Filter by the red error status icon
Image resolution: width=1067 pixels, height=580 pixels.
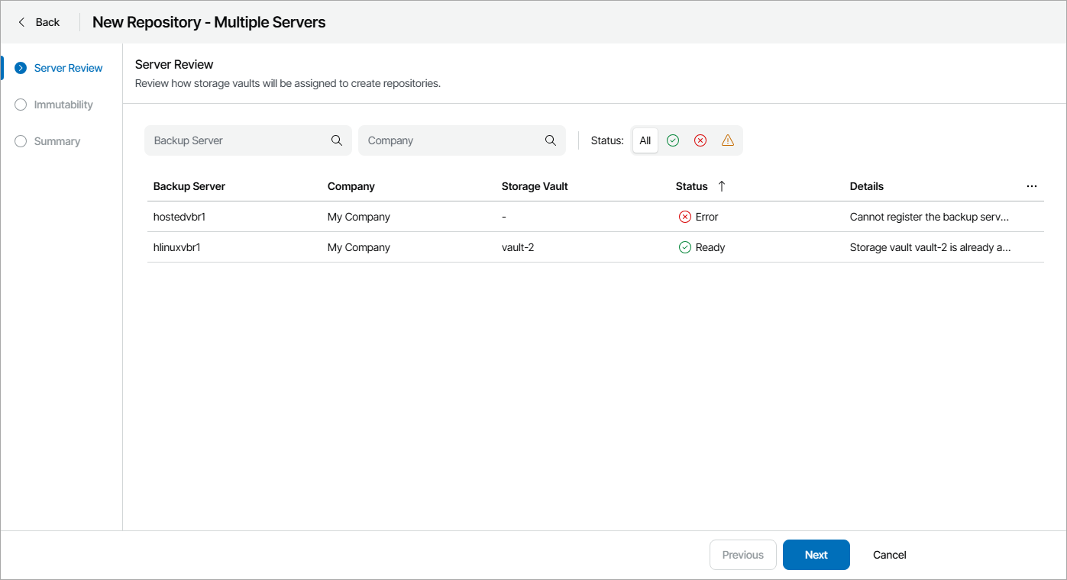click(x=700, y=140)
